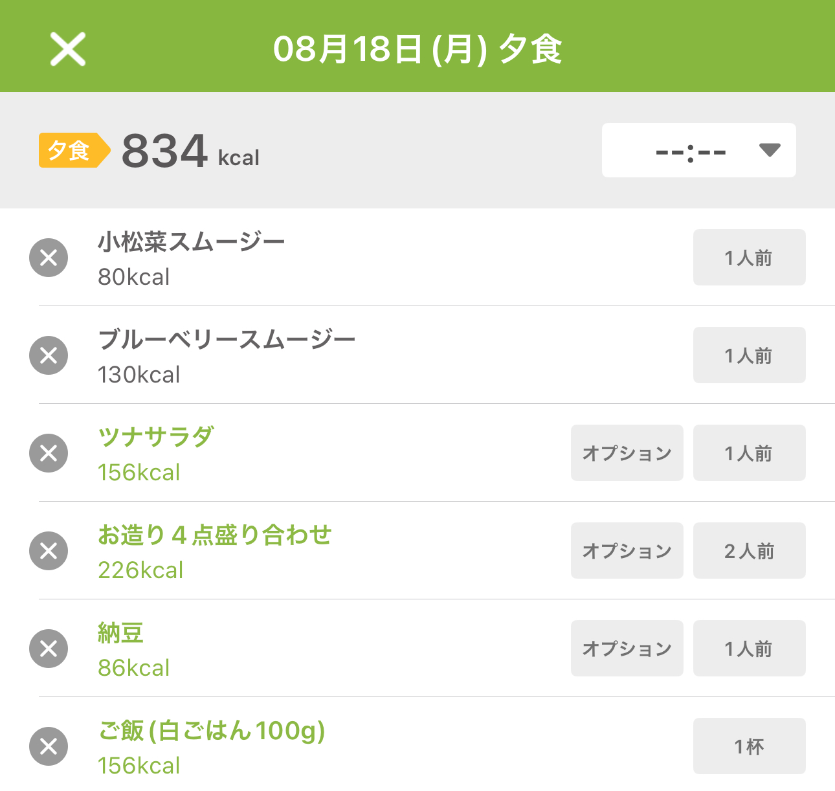Image resolution: width=835 pixels, height=791 pixels.
Task: Change the 2人前 serving quantity
Action: [749, 551]
